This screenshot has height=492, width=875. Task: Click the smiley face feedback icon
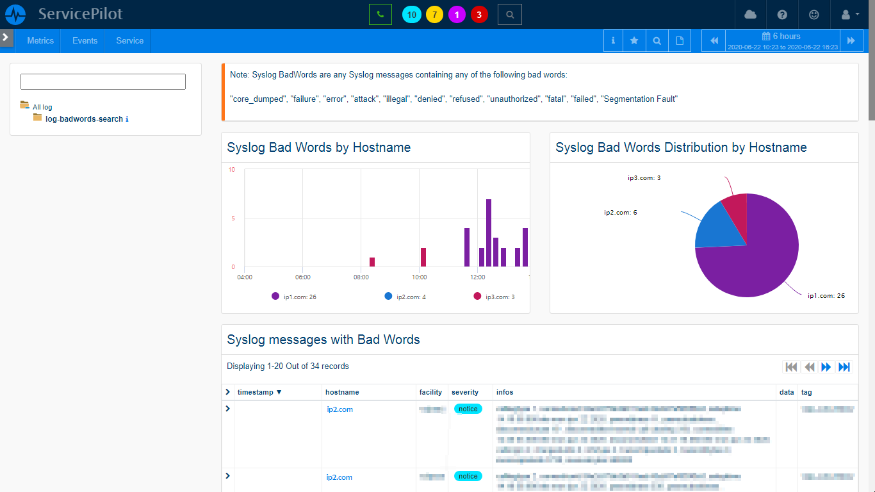(x=814, y=15)
